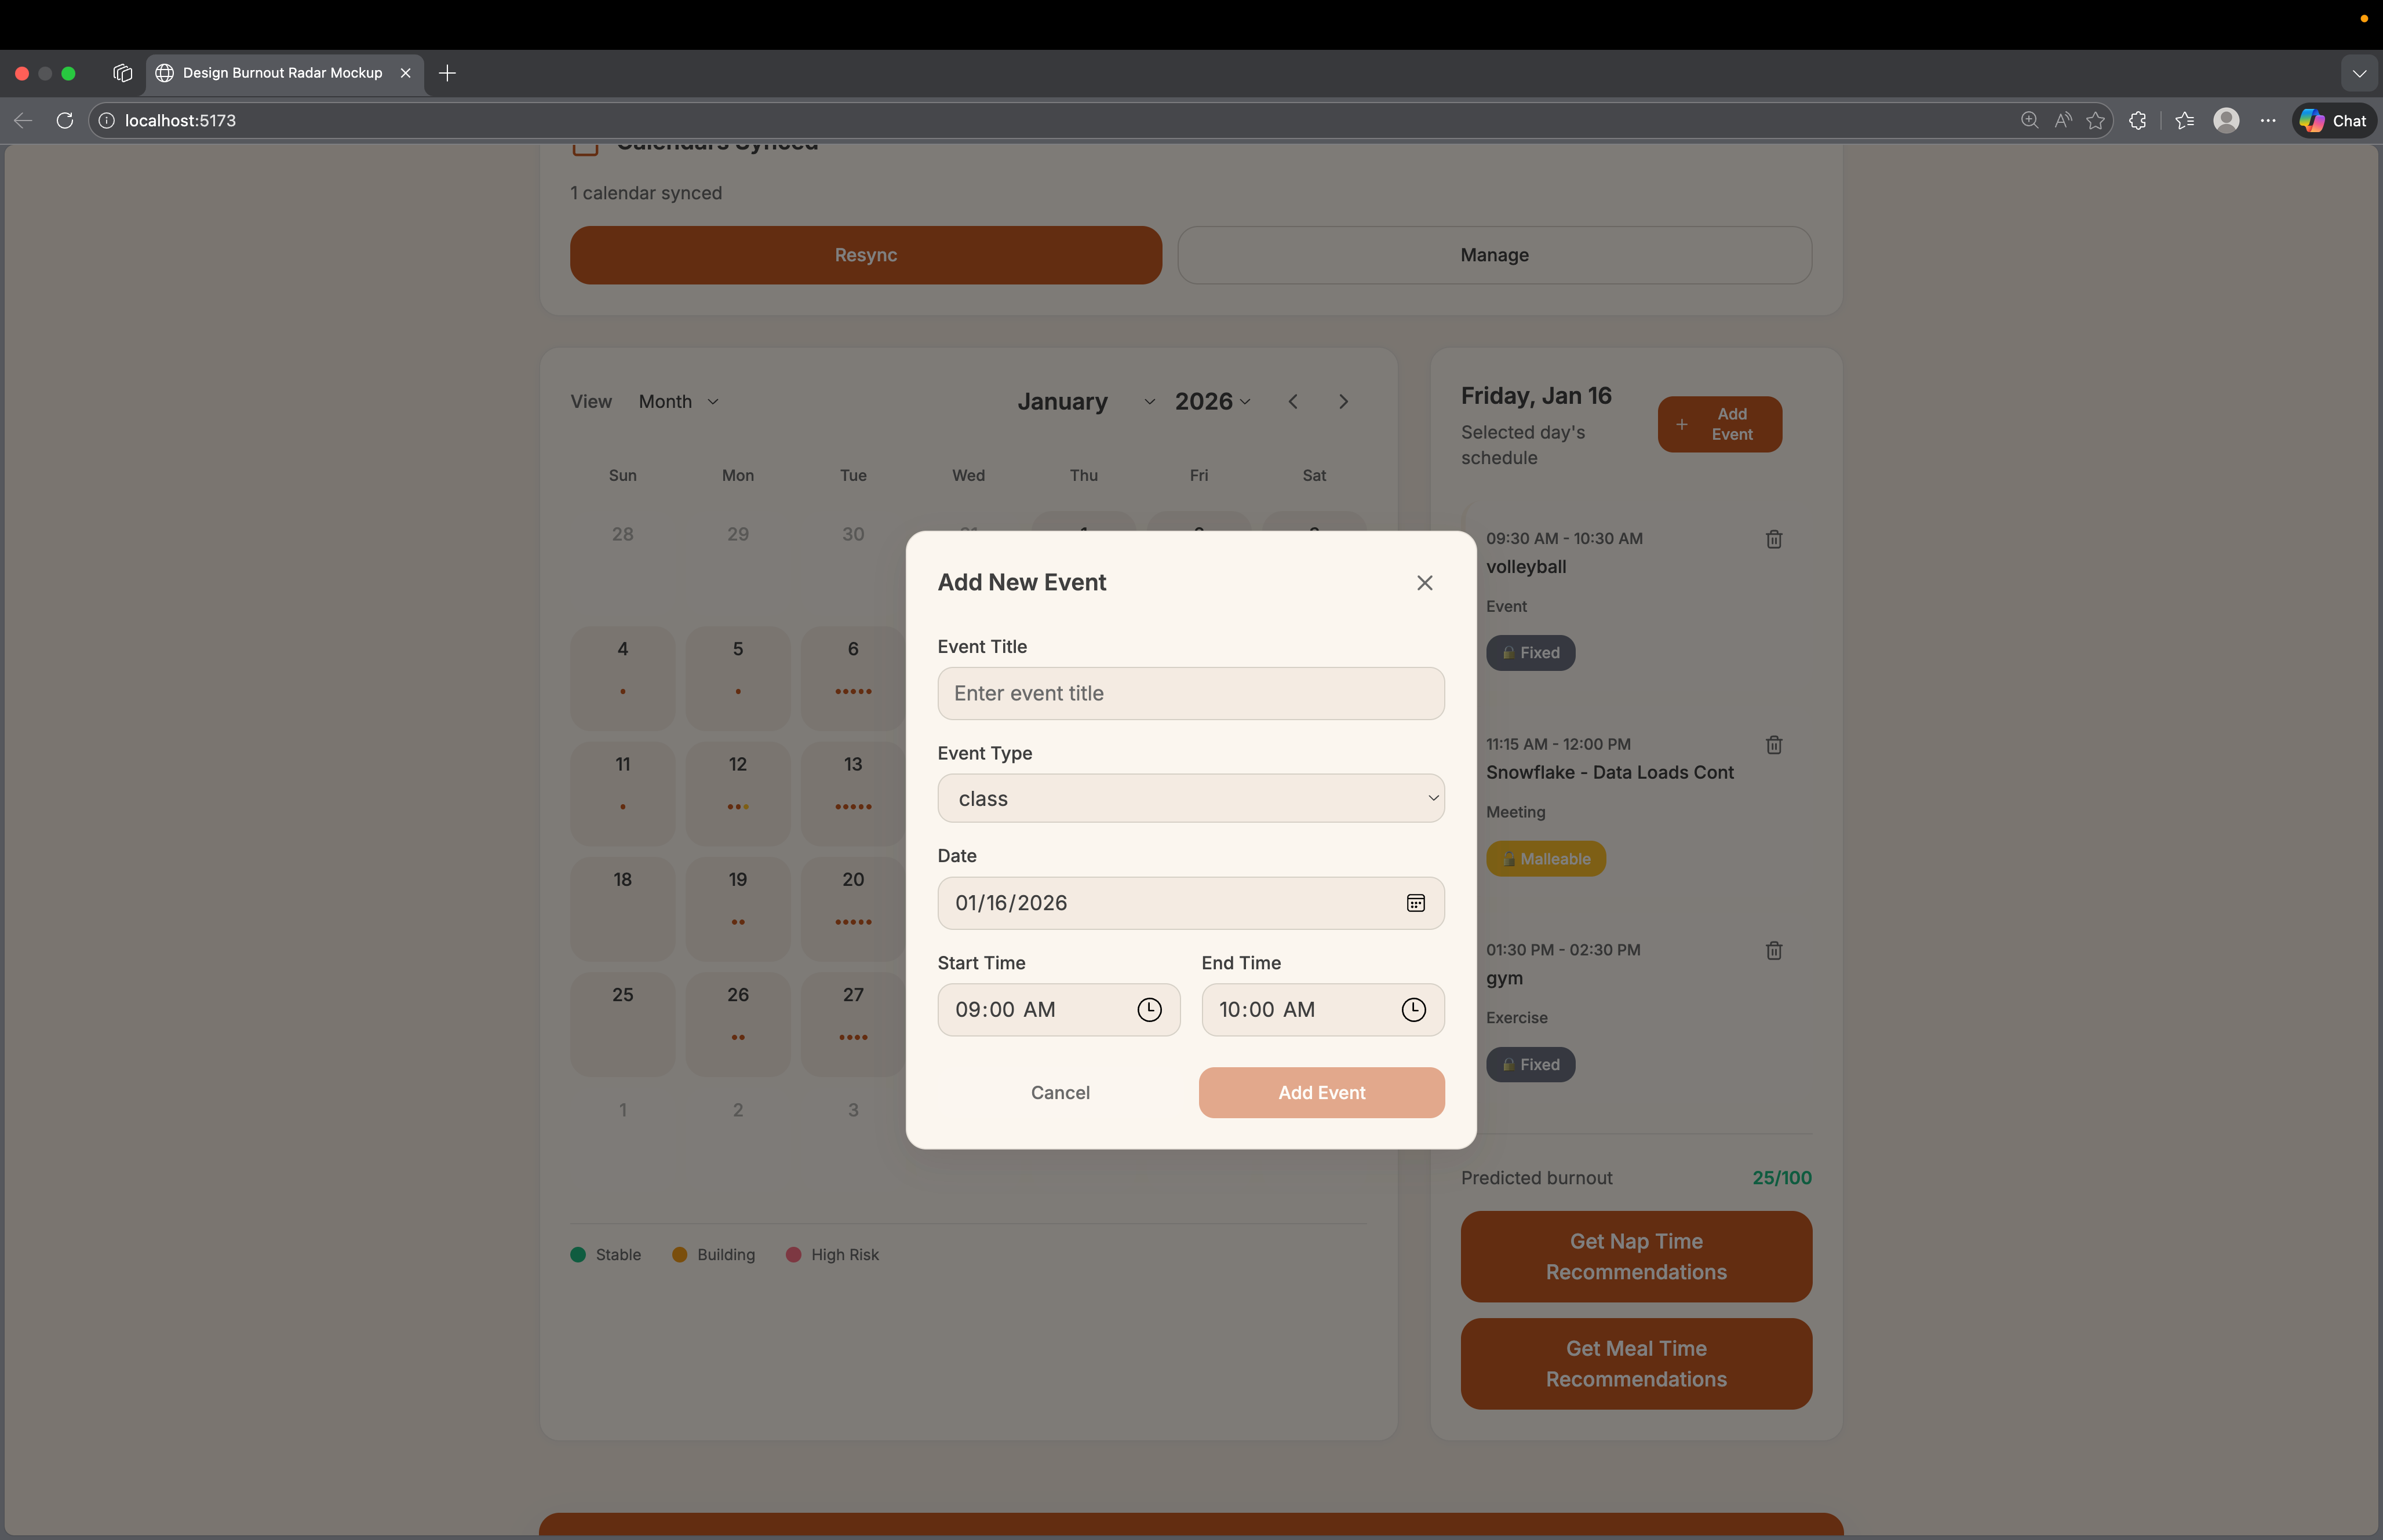Delete the Snowflake Data Loads meeting
2383x1540 pixels.
pyautogui.click(x=1773, y=745)
